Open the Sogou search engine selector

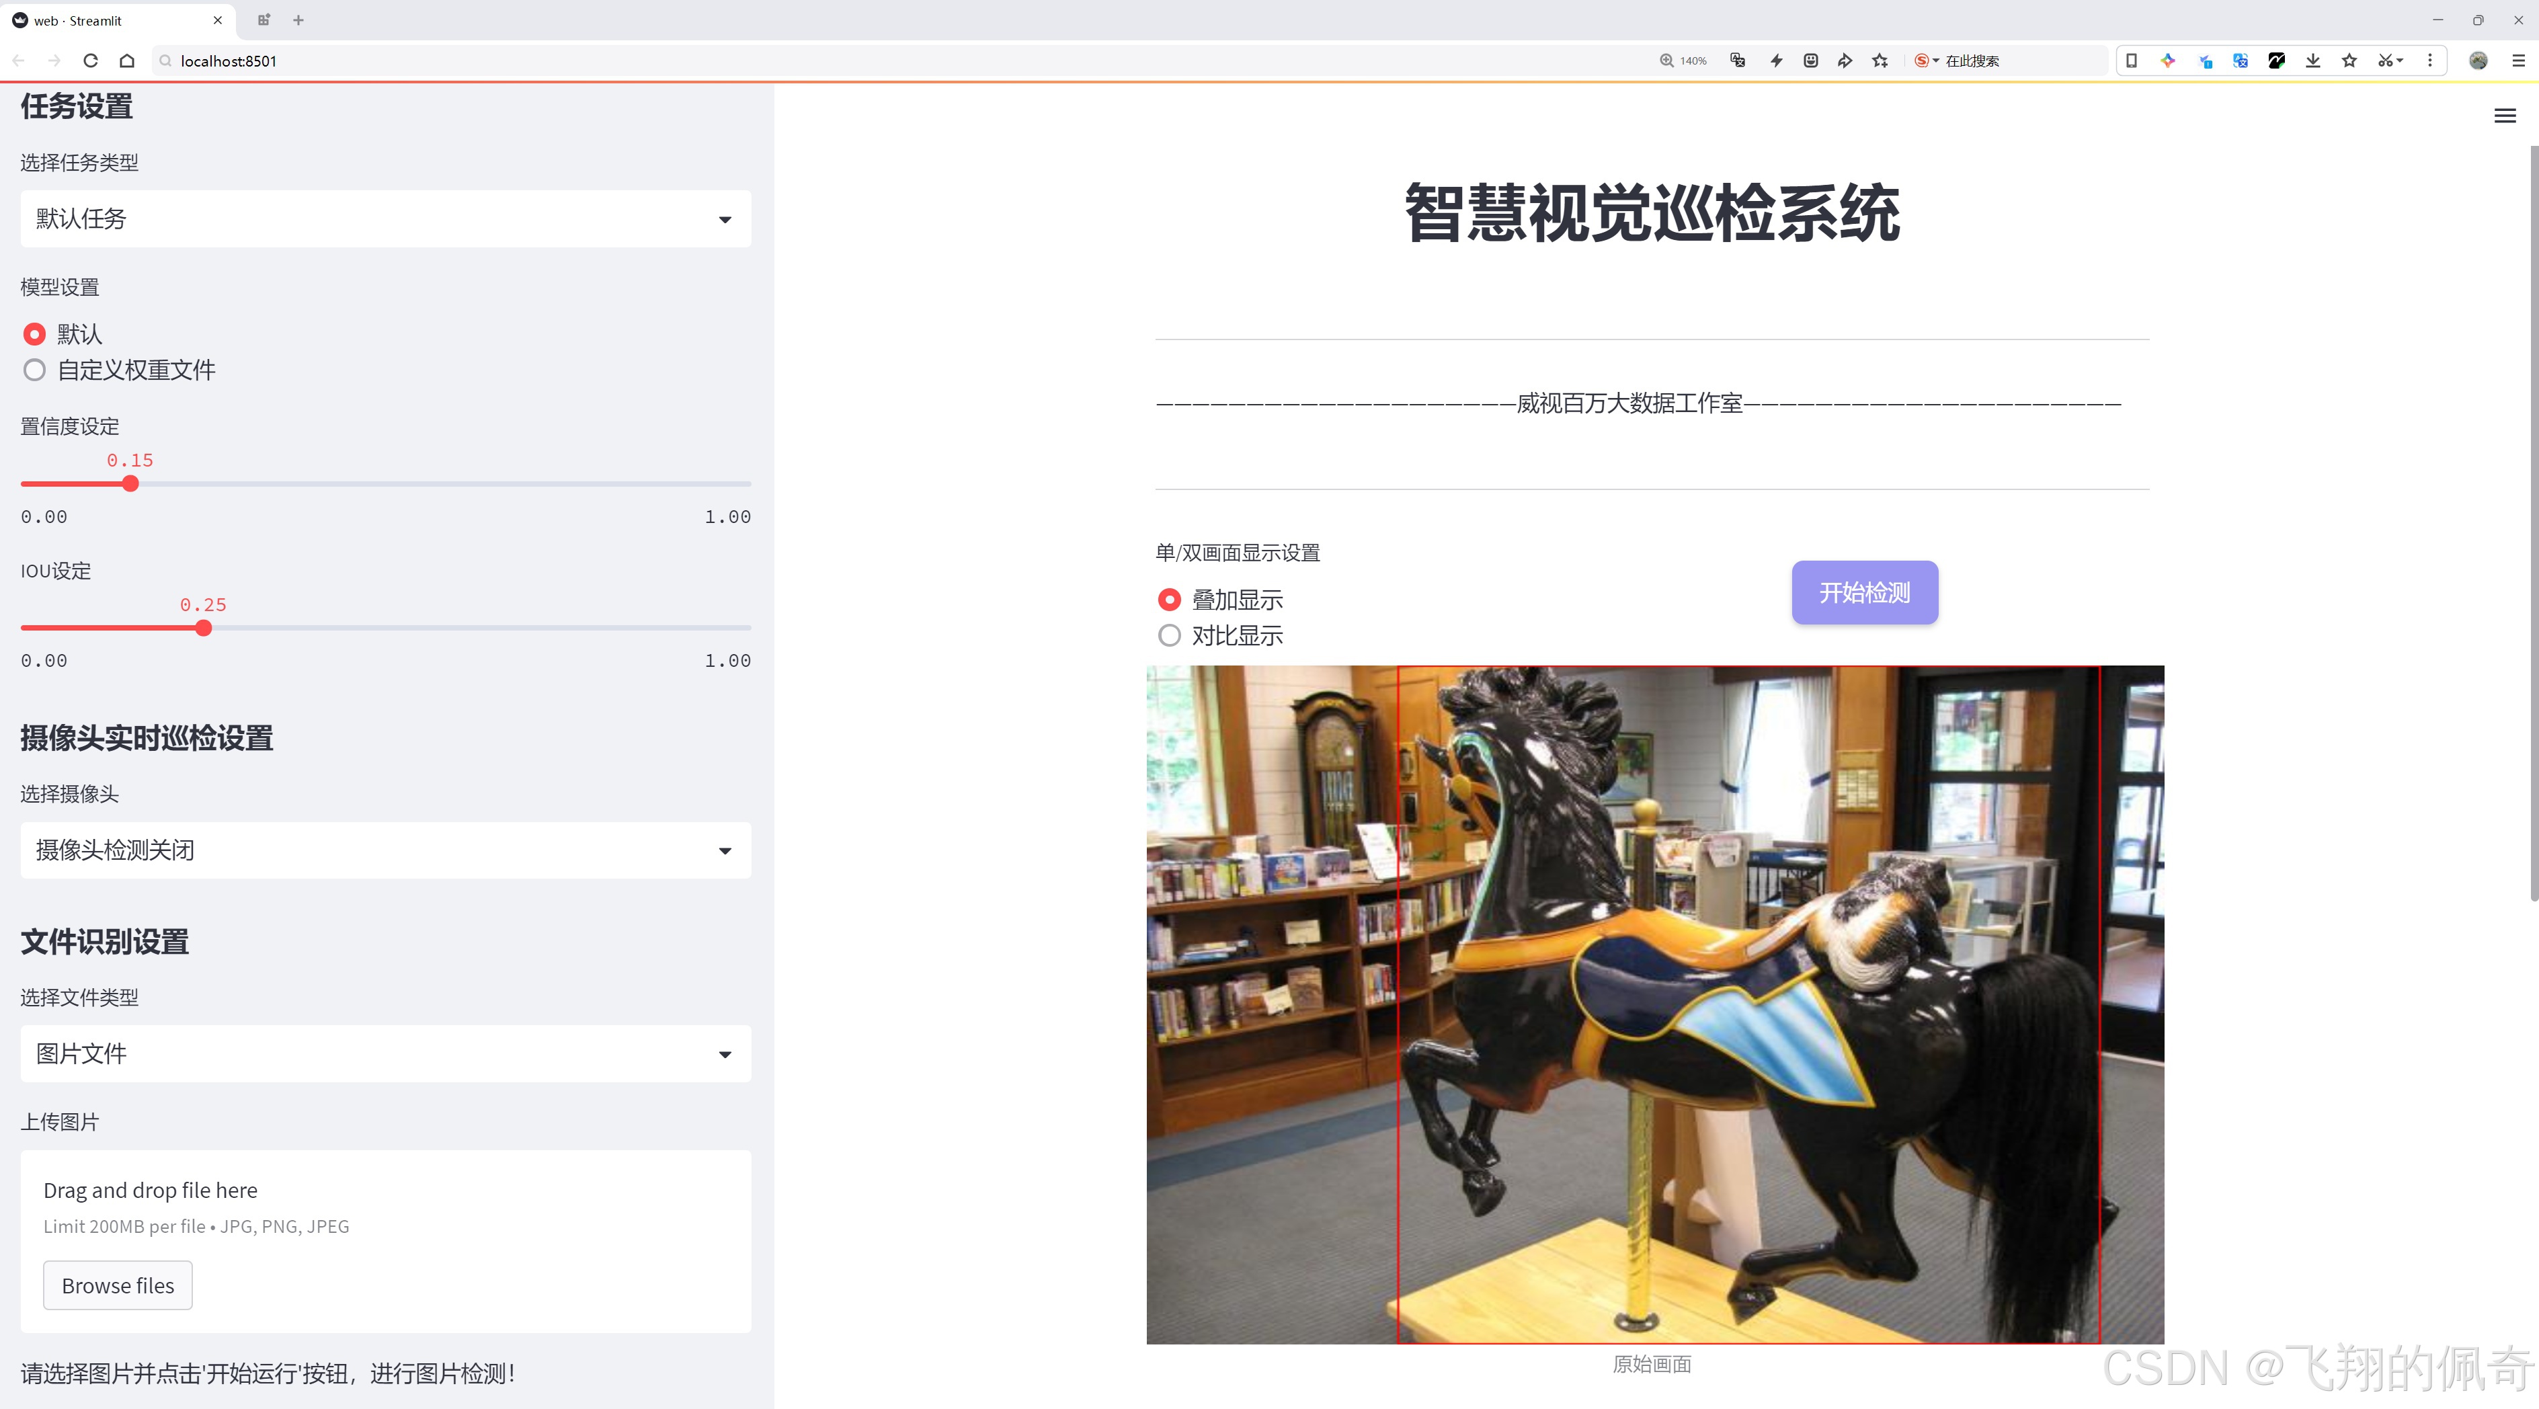point(1926,60)
